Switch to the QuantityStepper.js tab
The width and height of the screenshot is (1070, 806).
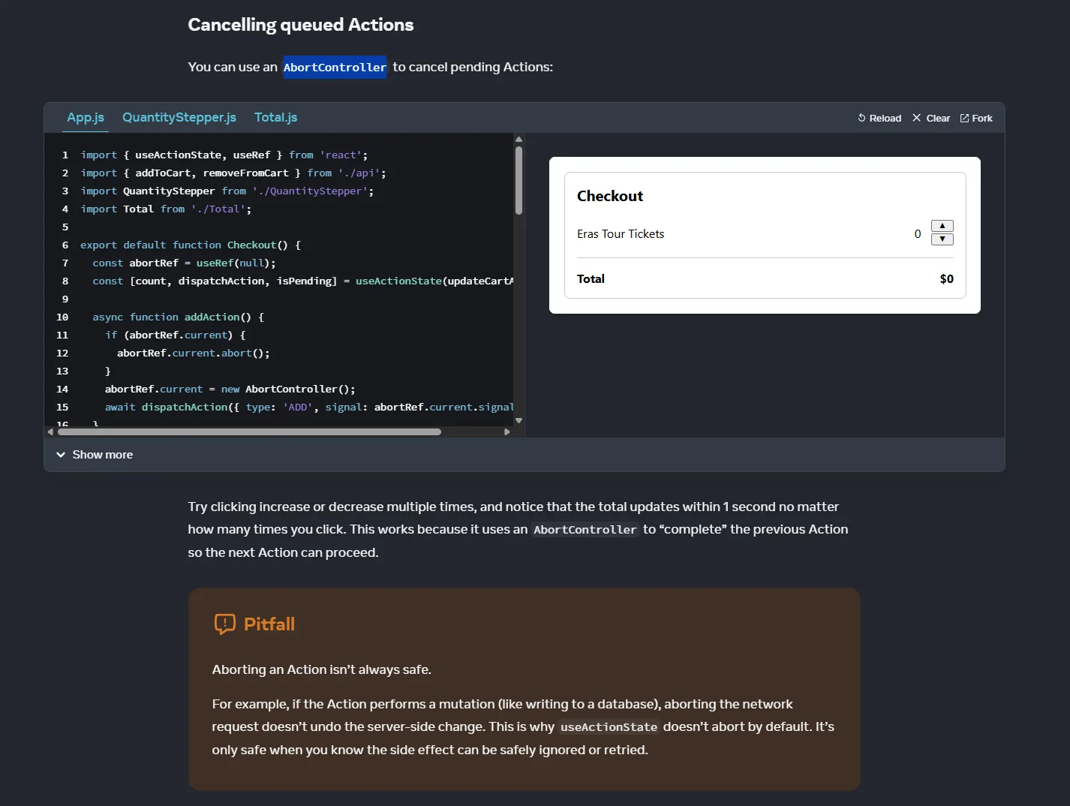pyautogui.click(x=179, y=117)
